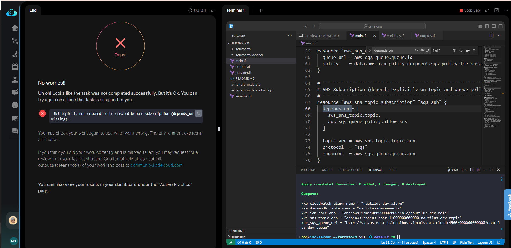The height and width of the screenshot is (248, 511).
Task: Open the PROBLEMS panel tab
Action: (308, 170)
